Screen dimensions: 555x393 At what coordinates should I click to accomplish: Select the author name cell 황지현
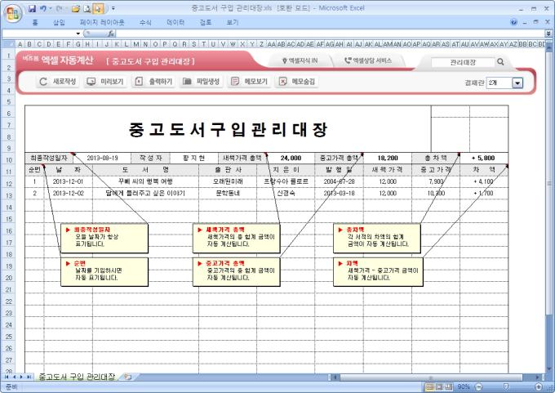193,158
